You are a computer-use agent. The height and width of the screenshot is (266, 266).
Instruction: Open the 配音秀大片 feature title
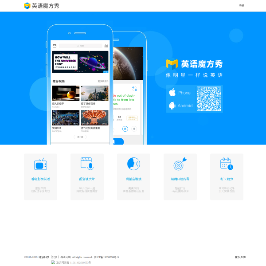pos(87,179)
